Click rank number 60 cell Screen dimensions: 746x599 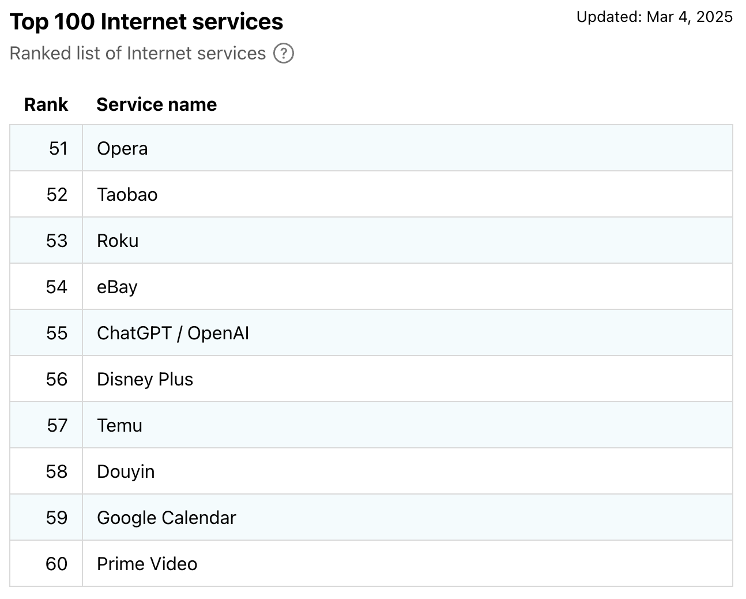point(56,564)
